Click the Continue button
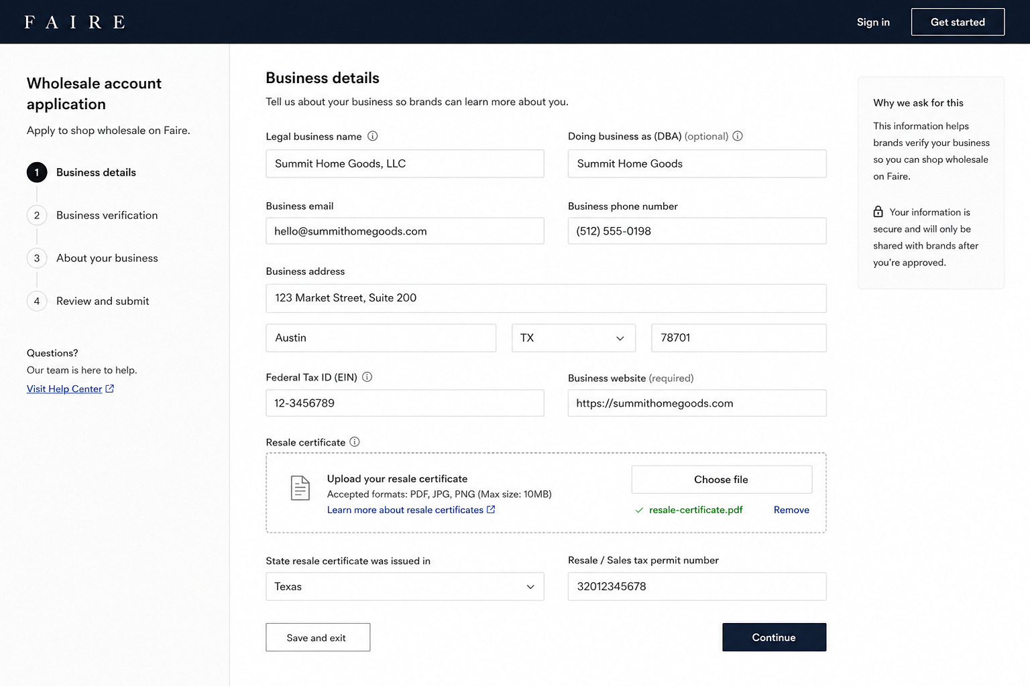 tap(775, 638)
